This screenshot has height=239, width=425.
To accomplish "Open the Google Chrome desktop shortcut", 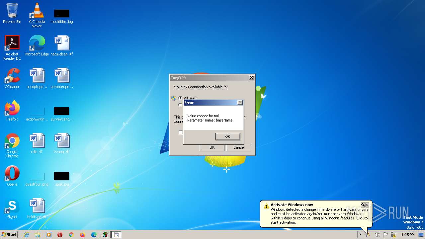I will click(x=12, y=145).
